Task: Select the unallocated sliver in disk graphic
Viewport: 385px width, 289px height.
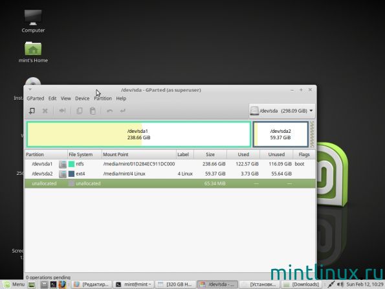Action: tap(312, 134)
